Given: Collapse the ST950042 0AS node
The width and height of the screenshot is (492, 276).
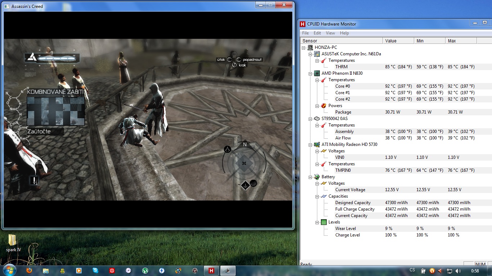Looking at the screenshot, I should pos(310,119).
